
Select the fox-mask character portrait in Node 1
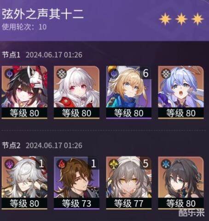24,87
